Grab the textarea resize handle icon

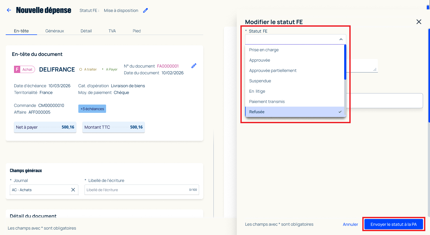point(375,69)
